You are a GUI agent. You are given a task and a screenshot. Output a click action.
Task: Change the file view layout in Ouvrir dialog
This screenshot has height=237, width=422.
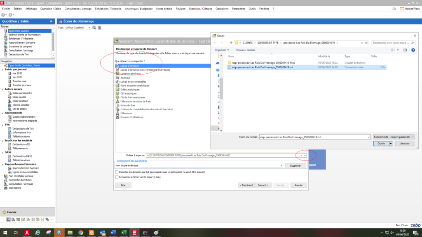click(x=393, y=50)
